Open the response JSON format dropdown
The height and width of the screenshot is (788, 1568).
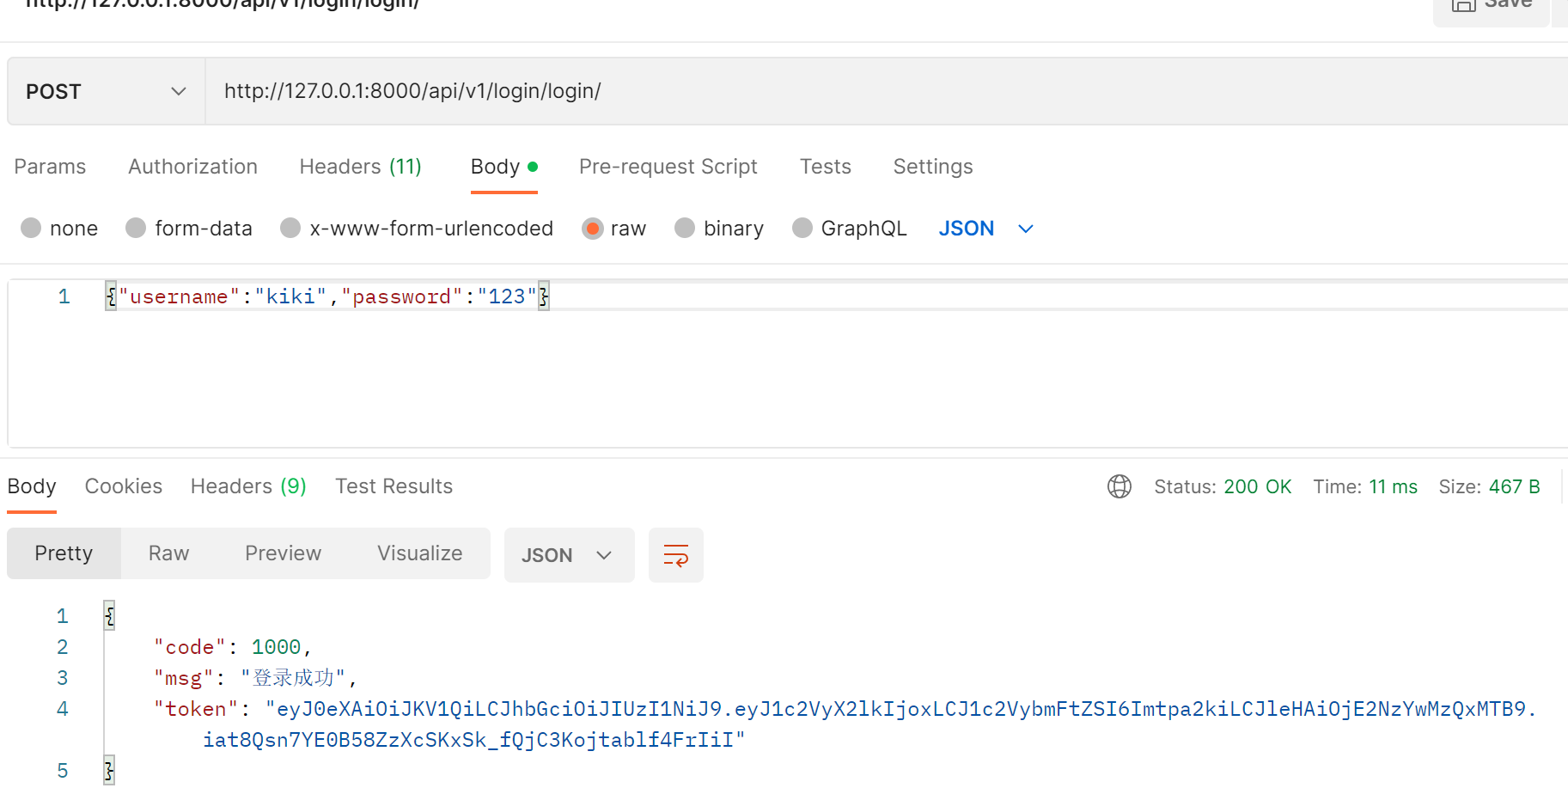(569, 555)
